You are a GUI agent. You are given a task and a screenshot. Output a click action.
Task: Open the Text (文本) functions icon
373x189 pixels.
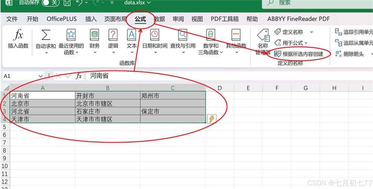[131, 35]
